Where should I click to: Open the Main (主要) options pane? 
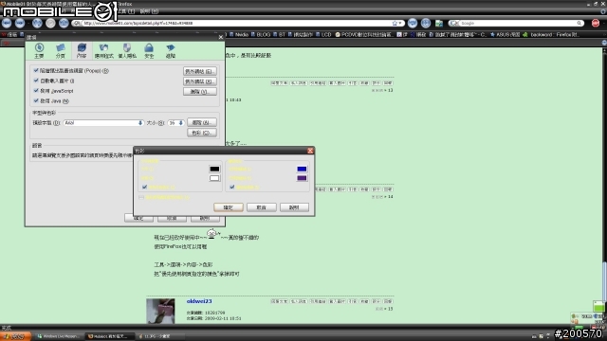click(39, 50)
